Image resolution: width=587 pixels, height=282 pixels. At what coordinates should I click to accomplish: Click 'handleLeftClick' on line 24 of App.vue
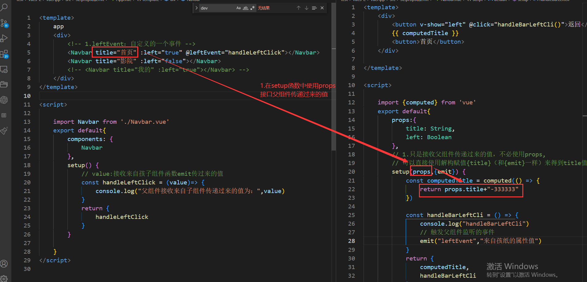122,217
